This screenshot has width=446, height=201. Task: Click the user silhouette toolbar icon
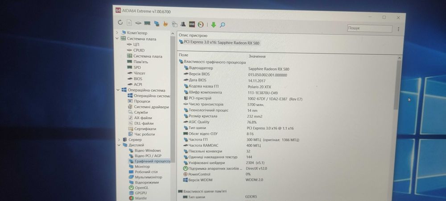point(183,24)
